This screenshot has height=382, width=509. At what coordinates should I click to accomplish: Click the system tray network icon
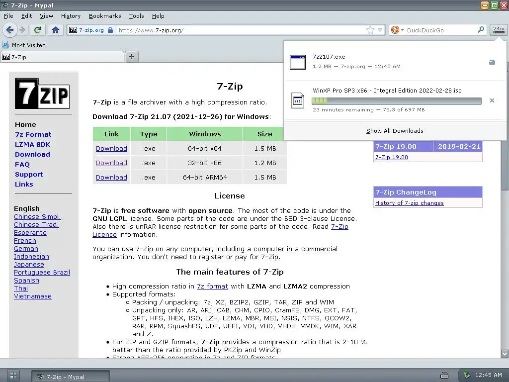pos(466,375)
